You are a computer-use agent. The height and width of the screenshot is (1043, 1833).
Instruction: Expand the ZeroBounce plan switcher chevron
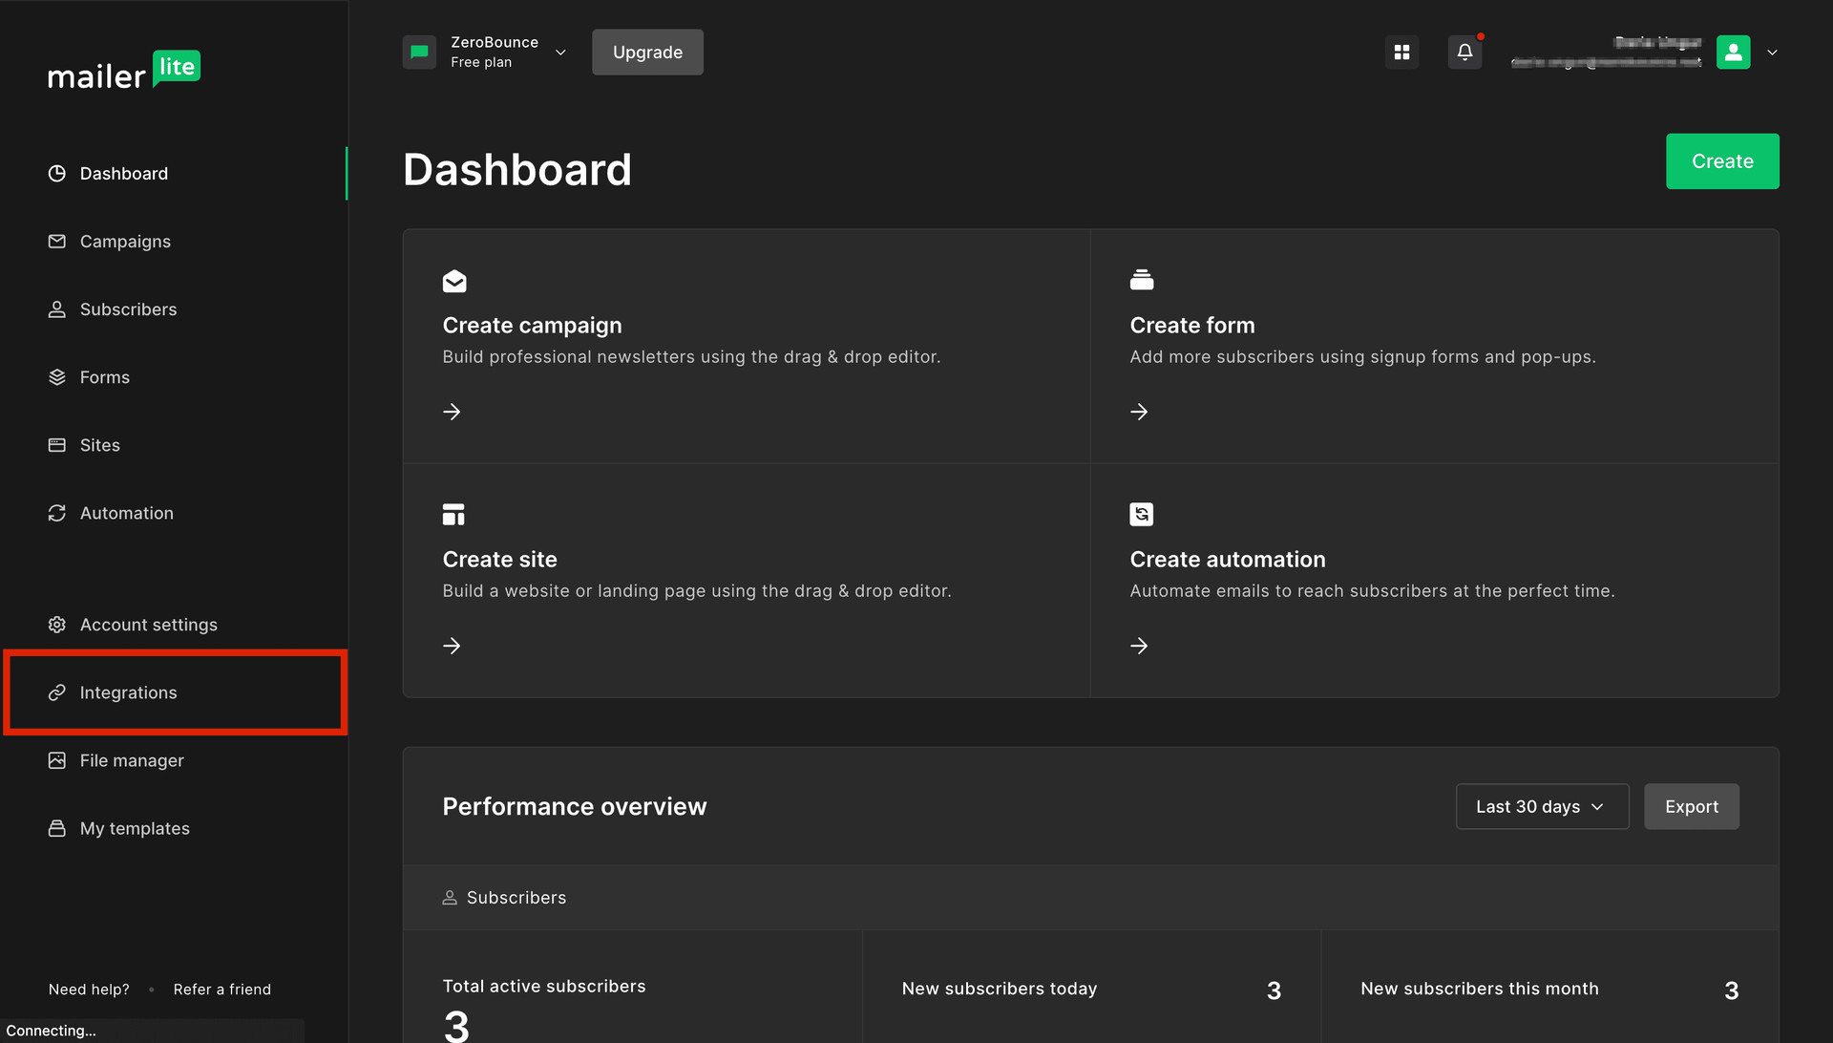tap(560, 53)
